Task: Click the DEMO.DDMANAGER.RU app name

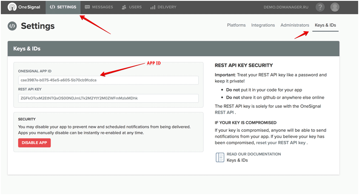Action: tap(285, 7)
